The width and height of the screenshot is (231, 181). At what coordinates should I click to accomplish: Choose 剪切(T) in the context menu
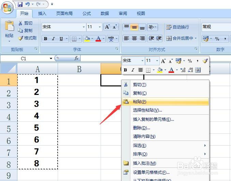(x=165, y=85)
